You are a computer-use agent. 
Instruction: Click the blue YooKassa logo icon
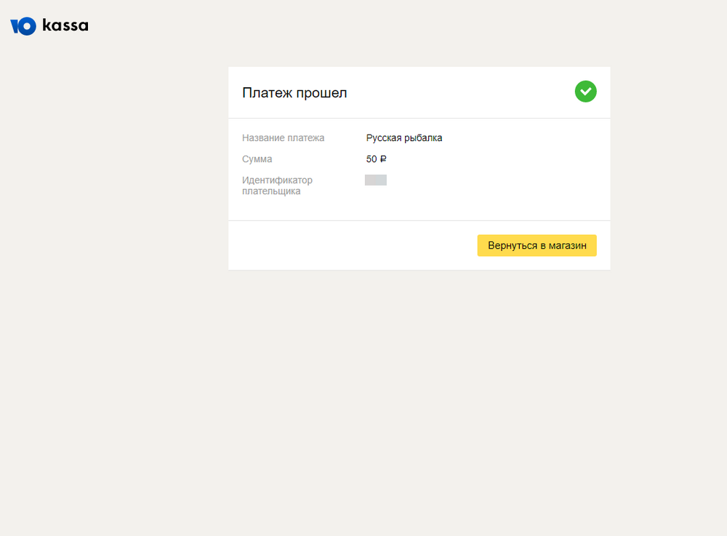click(x=23, y=26)
